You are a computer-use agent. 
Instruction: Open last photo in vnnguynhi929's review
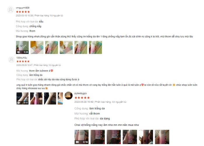click(96, 47)
